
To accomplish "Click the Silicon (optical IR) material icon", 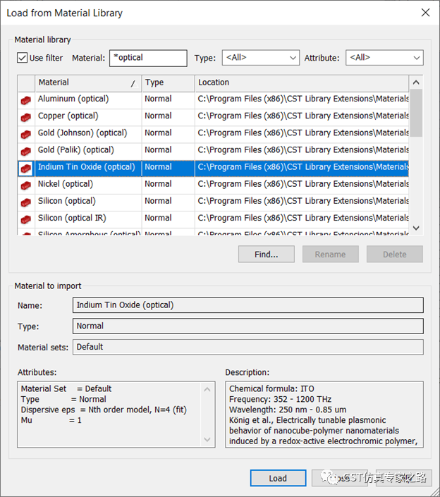I will pos(25,220).
